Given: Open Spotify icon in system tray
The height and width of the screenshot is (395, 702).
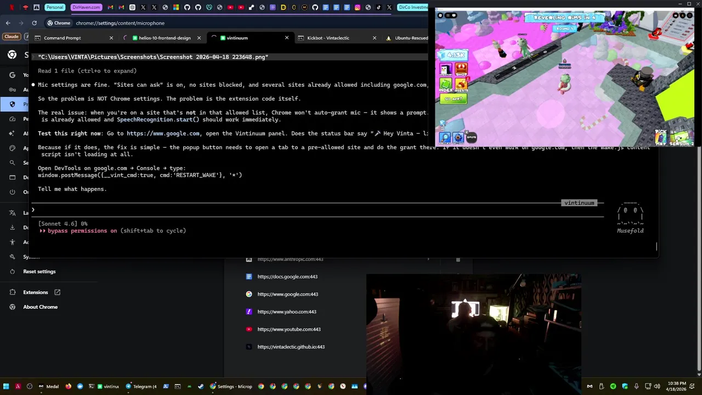Looking at the screenshot, I should 613,386.
